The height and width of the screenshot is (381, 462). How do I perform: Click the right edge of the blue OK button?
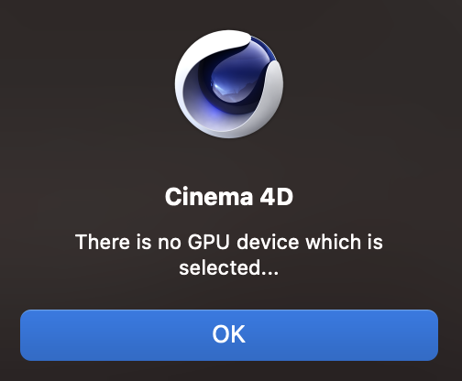coord(433,335)
